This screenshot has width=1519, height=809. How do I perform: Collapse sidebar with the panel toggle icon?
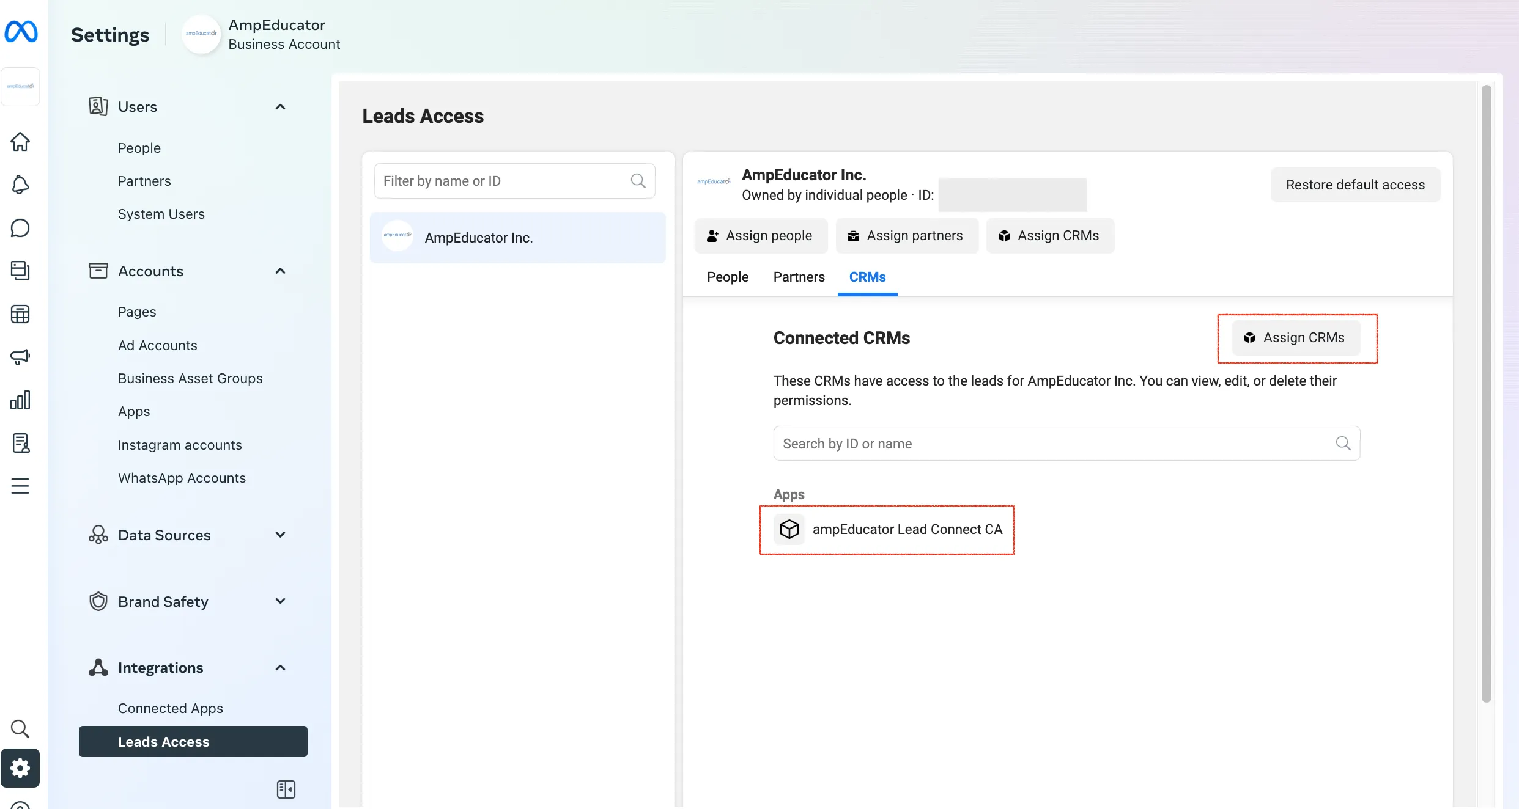286,789
